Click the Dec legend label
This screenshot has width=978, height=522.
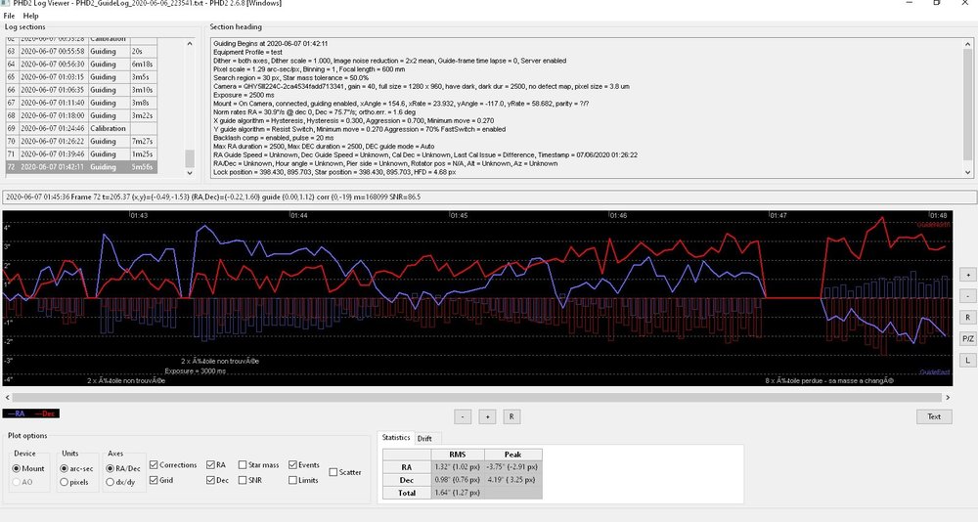coord(46,413)
